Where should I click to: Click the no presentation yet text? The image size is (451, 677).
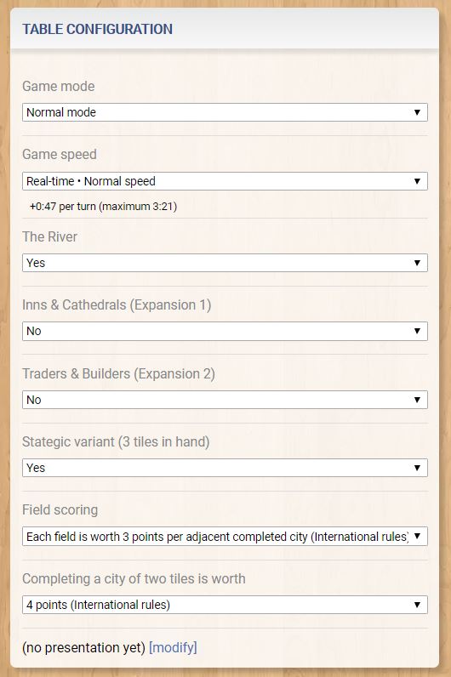click(x=83, y=647)
